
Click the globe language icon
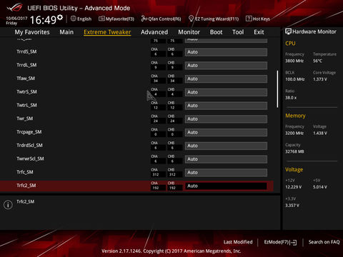pos(74,19)
